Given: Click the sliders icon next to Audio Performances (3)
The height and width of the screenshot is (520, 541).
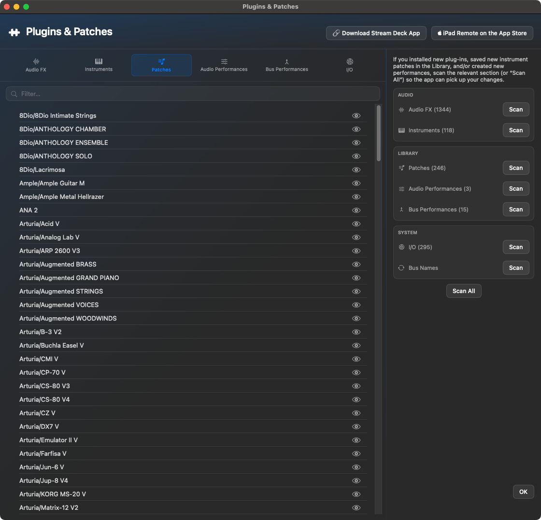Looking at the screenshot, I should pos(401,189).
